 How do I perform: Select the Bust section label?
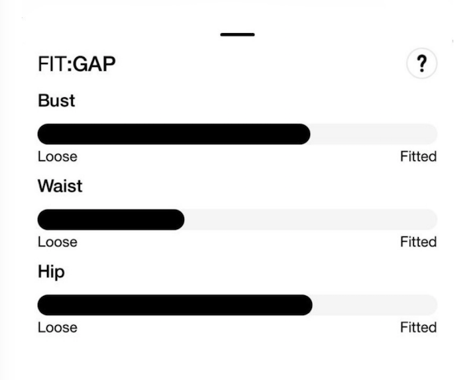pyautogui.click(x=56, y=101)
